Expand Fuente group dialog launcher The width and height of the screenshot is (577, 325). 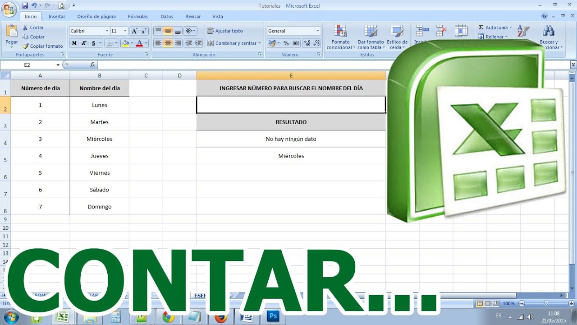[147, 55]
